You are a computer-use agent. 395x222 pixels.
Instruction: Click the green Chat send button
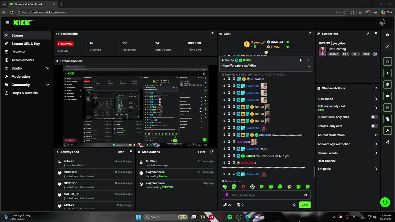305,205
